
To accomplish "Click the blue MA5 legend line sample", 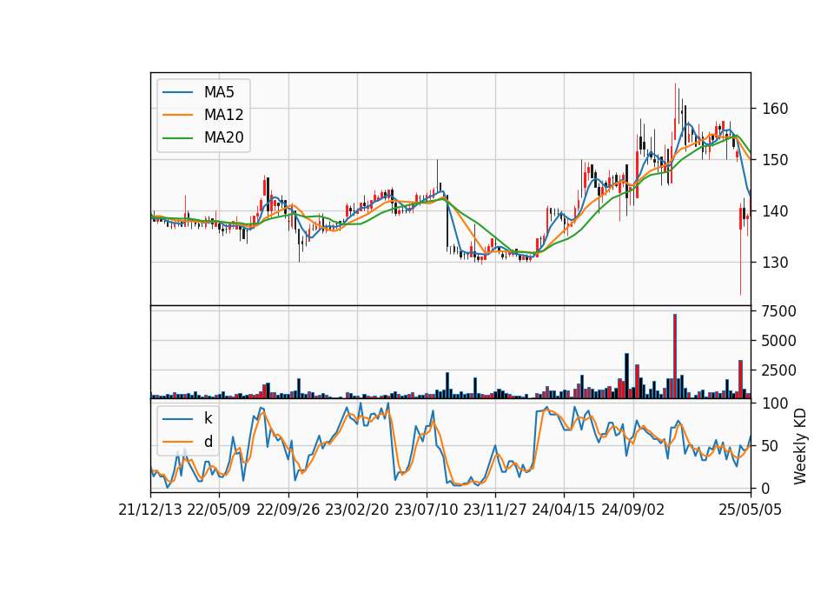I will [x=177, y=92].
